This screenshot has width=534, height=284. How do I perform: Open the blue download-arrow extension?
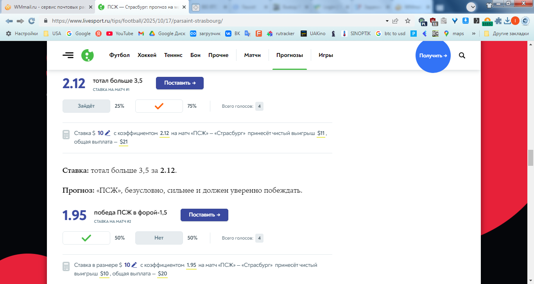466,21
